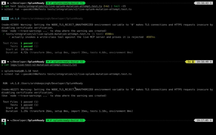Screen dimensions: 216x135
Task: Click the plain 'RUN' text in the cat output
Action: [5, 83]
